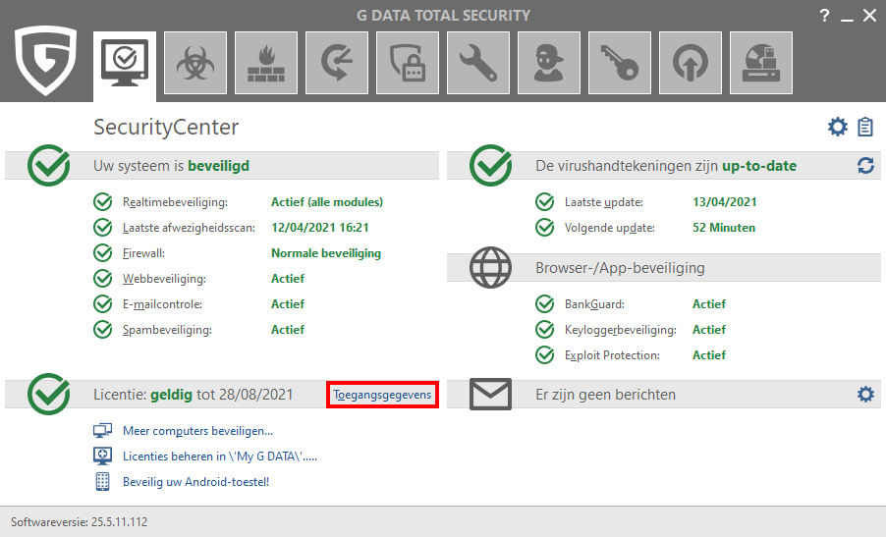Open the protocols clipboard icon
The image size is (886, 537).
pyautogui.click(x=865, y=127)
